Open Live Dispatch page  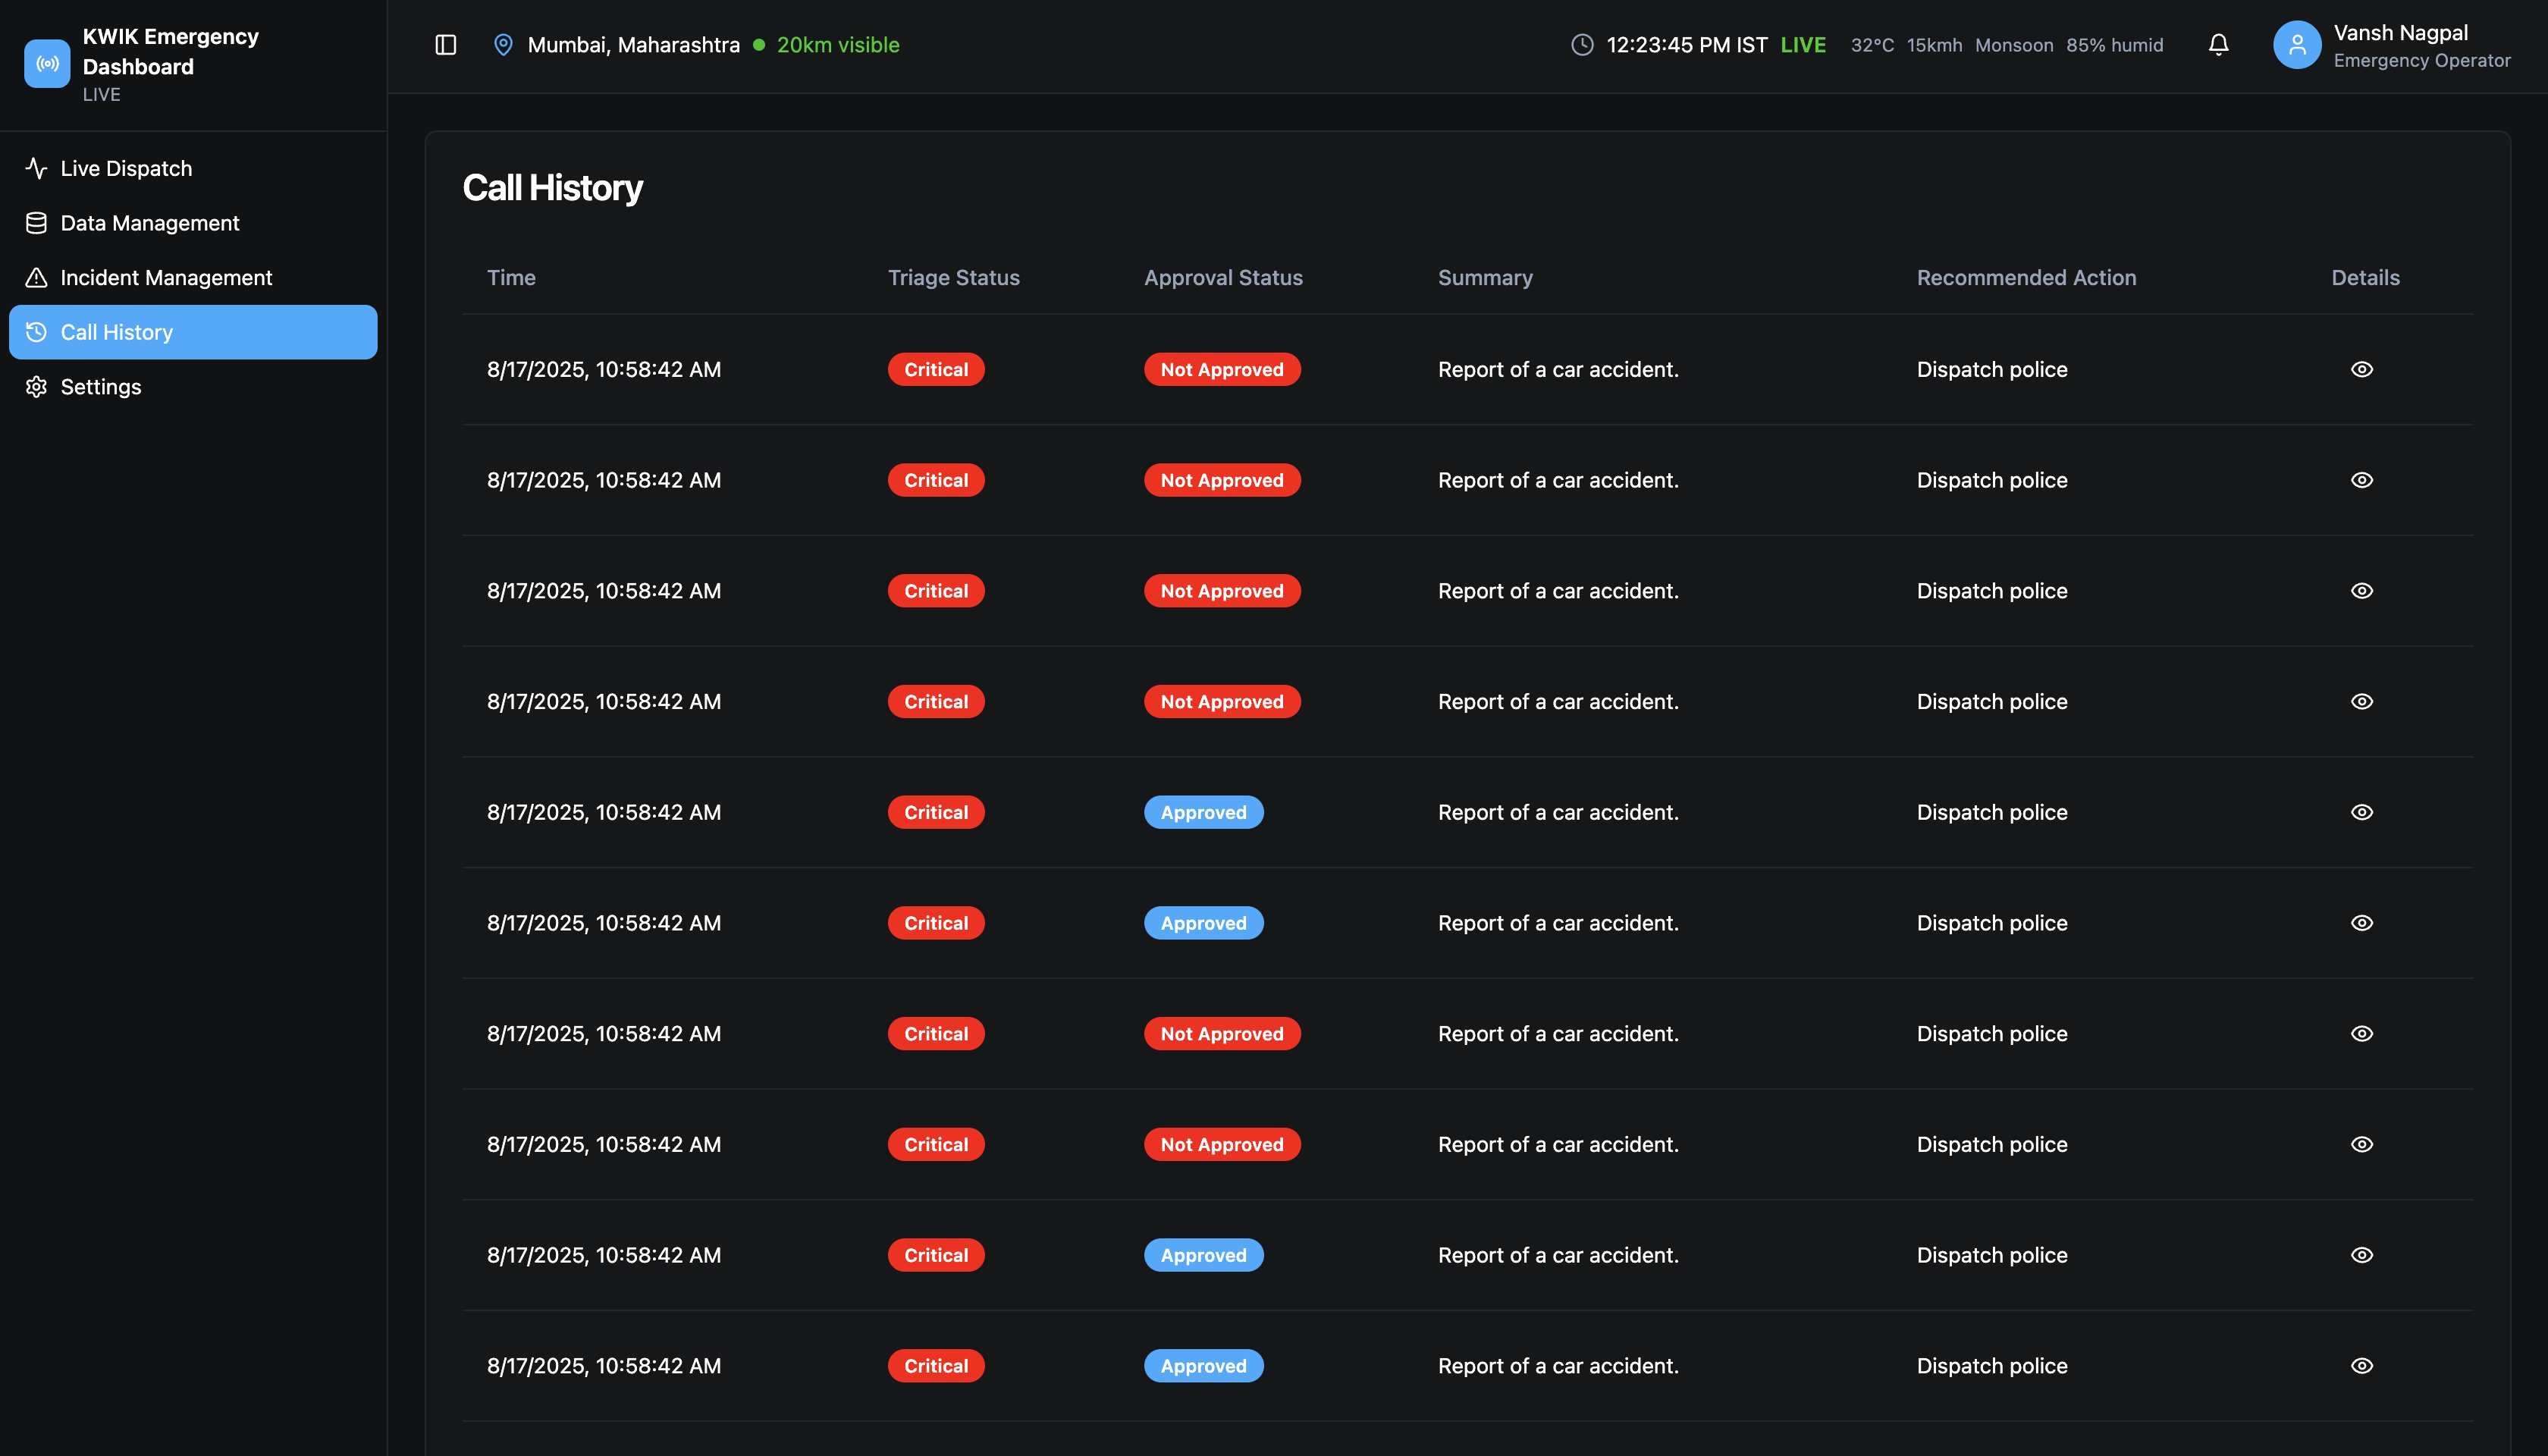(126, 169)
